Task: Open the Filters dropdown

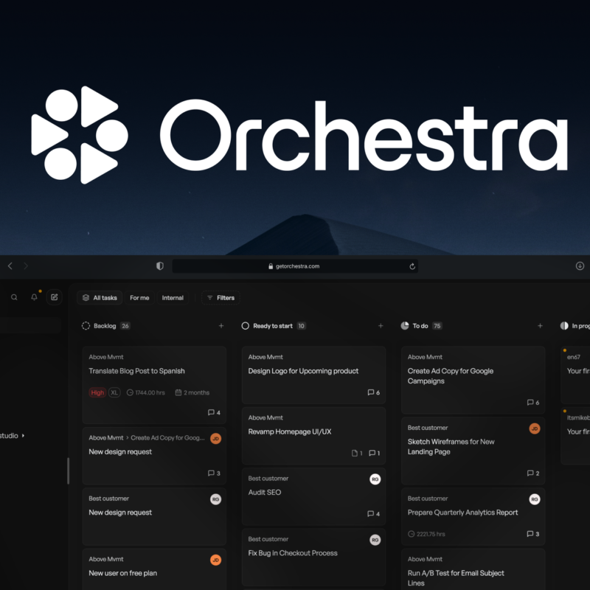Action: 221,298
